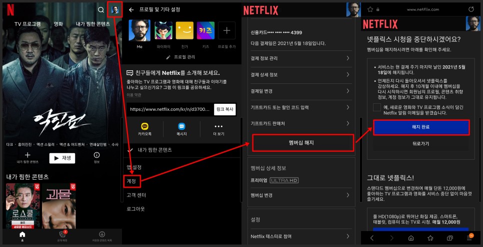
Task: Open the browser tabs icon
Action: coord(449,238)
